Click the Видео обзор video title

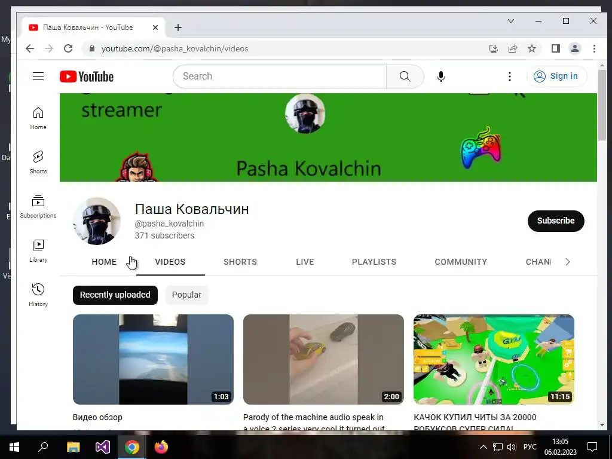(x=97, y=417)
